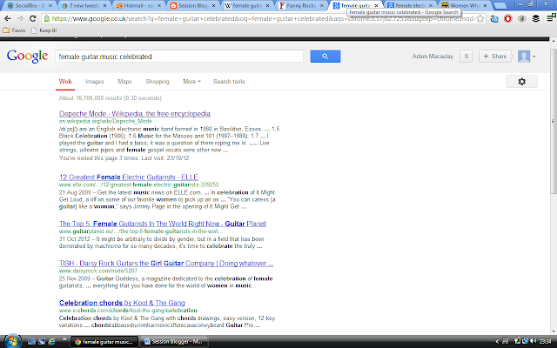Viewport: 557px width, 348px height.
Task: Click the Google logo
Action: click(27, 56)
